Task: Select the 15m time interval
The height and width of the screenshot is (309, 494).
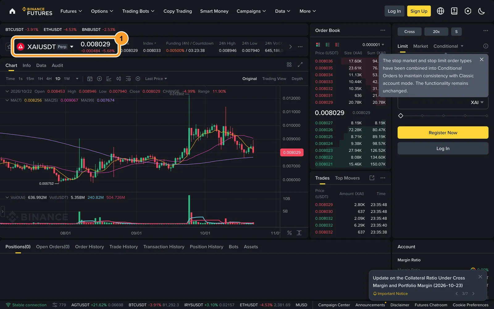Action: 30,79
